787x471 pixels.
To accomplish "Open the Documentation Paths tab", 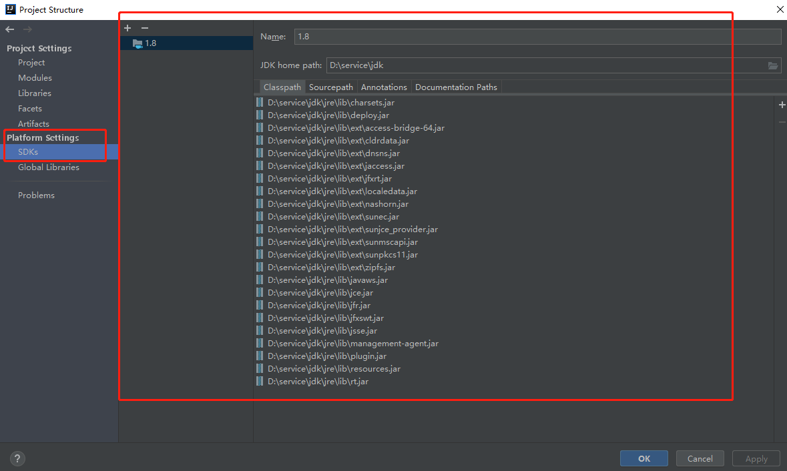I will pyautogui.click(x=455, y=87).
